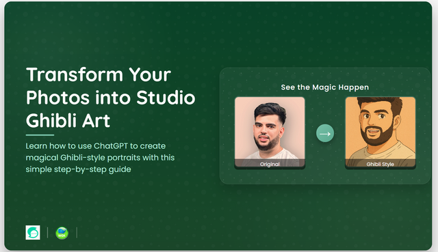
Task: Click the green chat bubble logo icon
Action: click(x=33, y=232)
